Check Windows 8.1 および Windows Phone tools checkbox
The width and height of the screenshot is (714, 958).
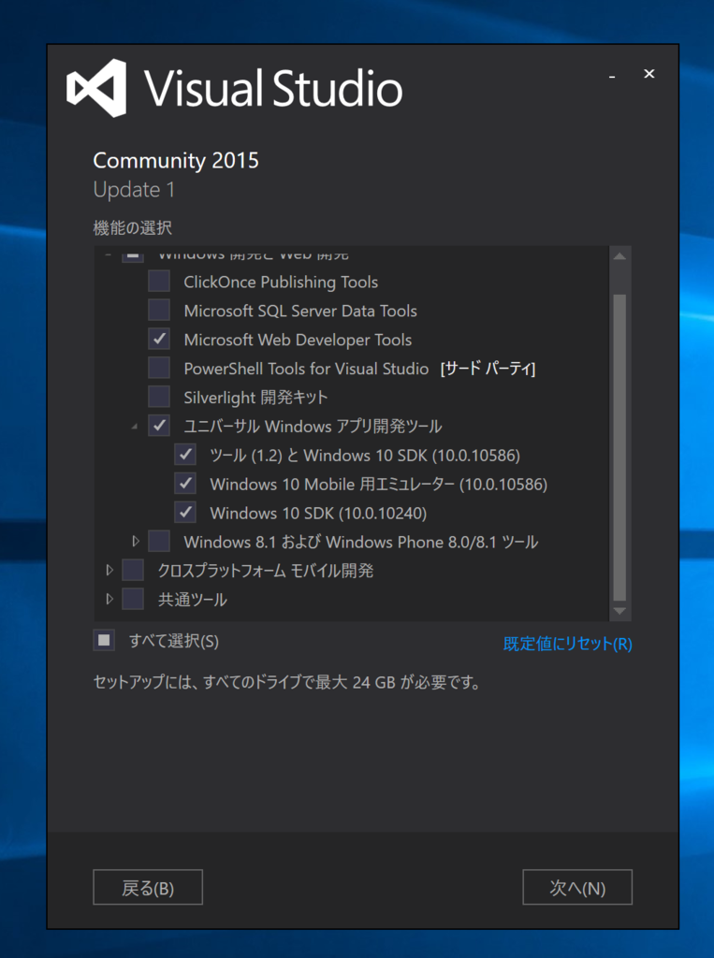click(159, 542)
